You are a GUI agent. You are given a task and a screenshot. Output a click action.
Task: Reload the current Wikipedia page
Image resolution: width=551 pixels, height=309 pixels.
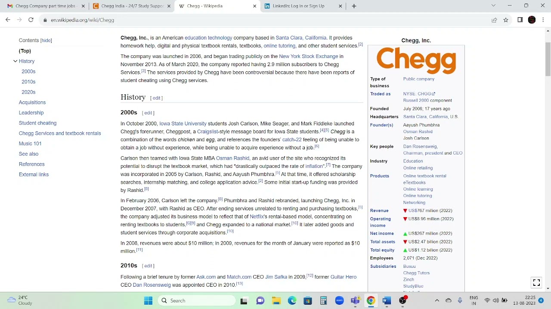tap(31, 20)
